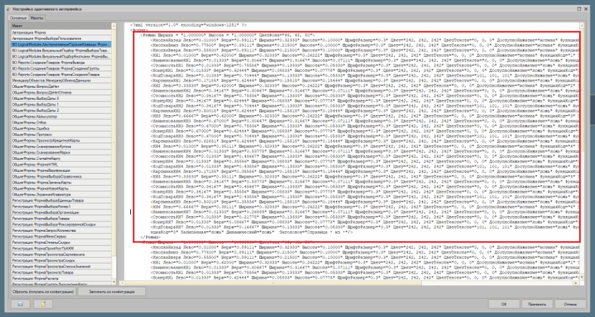Click the Макет column header
Screen dimensions: 595x317
pos(61,26)
